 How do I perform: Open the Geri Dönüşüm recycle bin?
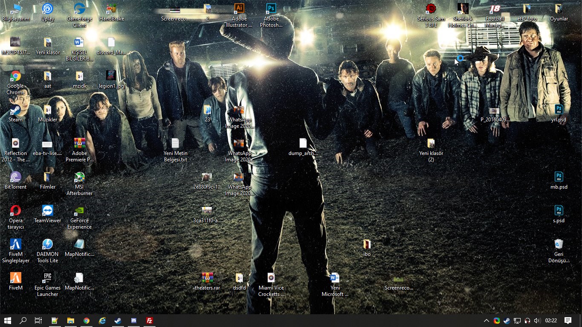pos(559,251)
